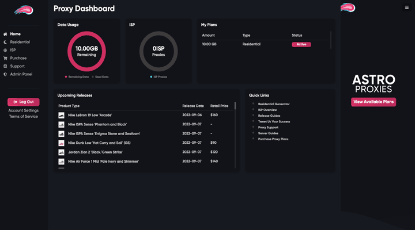Click the ISP globe icon
The height and width of the screenshot is (230, 415).
tap(5, 50)
